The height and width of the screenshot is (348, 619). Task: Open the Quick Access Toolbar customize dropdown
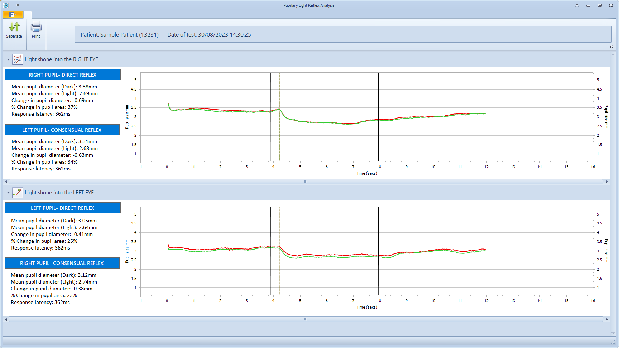[x=18, y=5]
